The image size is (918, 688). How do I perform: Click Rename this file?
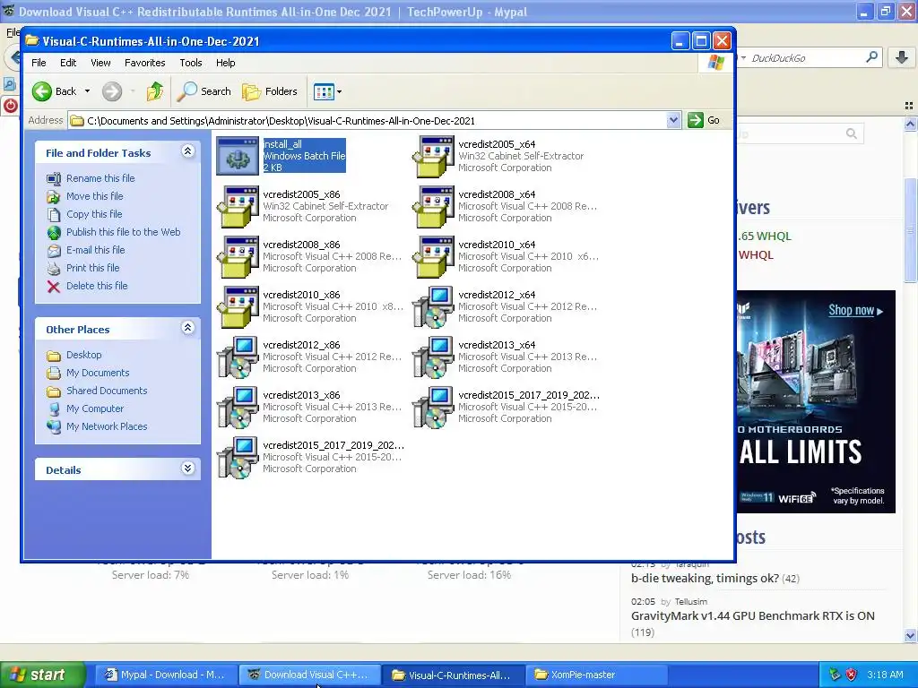pos(100,178)
